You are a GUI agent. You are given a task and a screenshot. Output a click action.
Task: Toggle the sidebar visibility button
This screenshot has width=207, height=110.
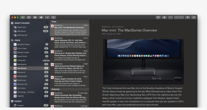pos(29,17)
